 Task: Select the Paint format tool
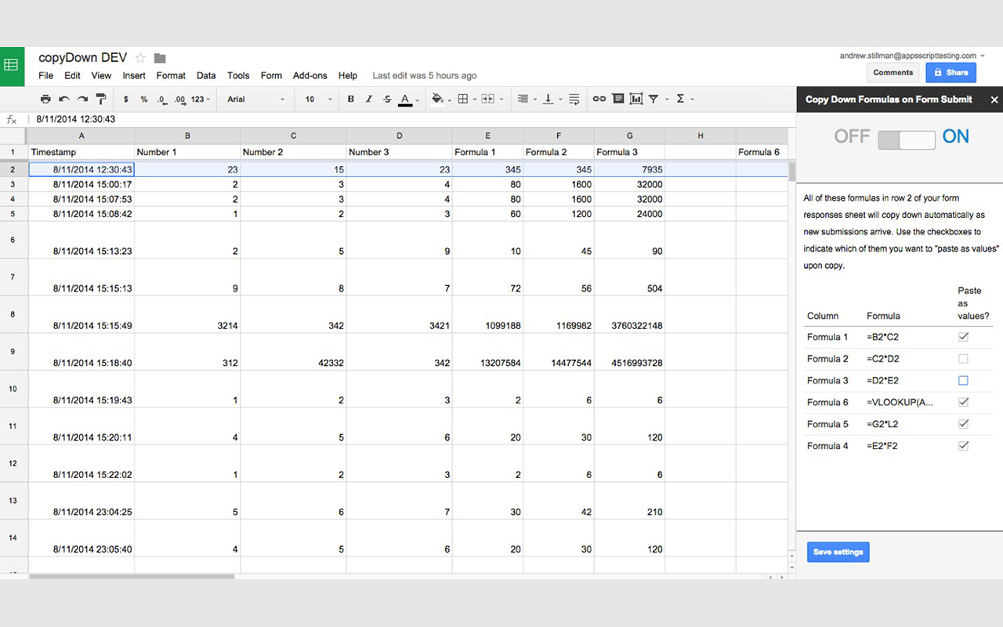tap(101, 99)
